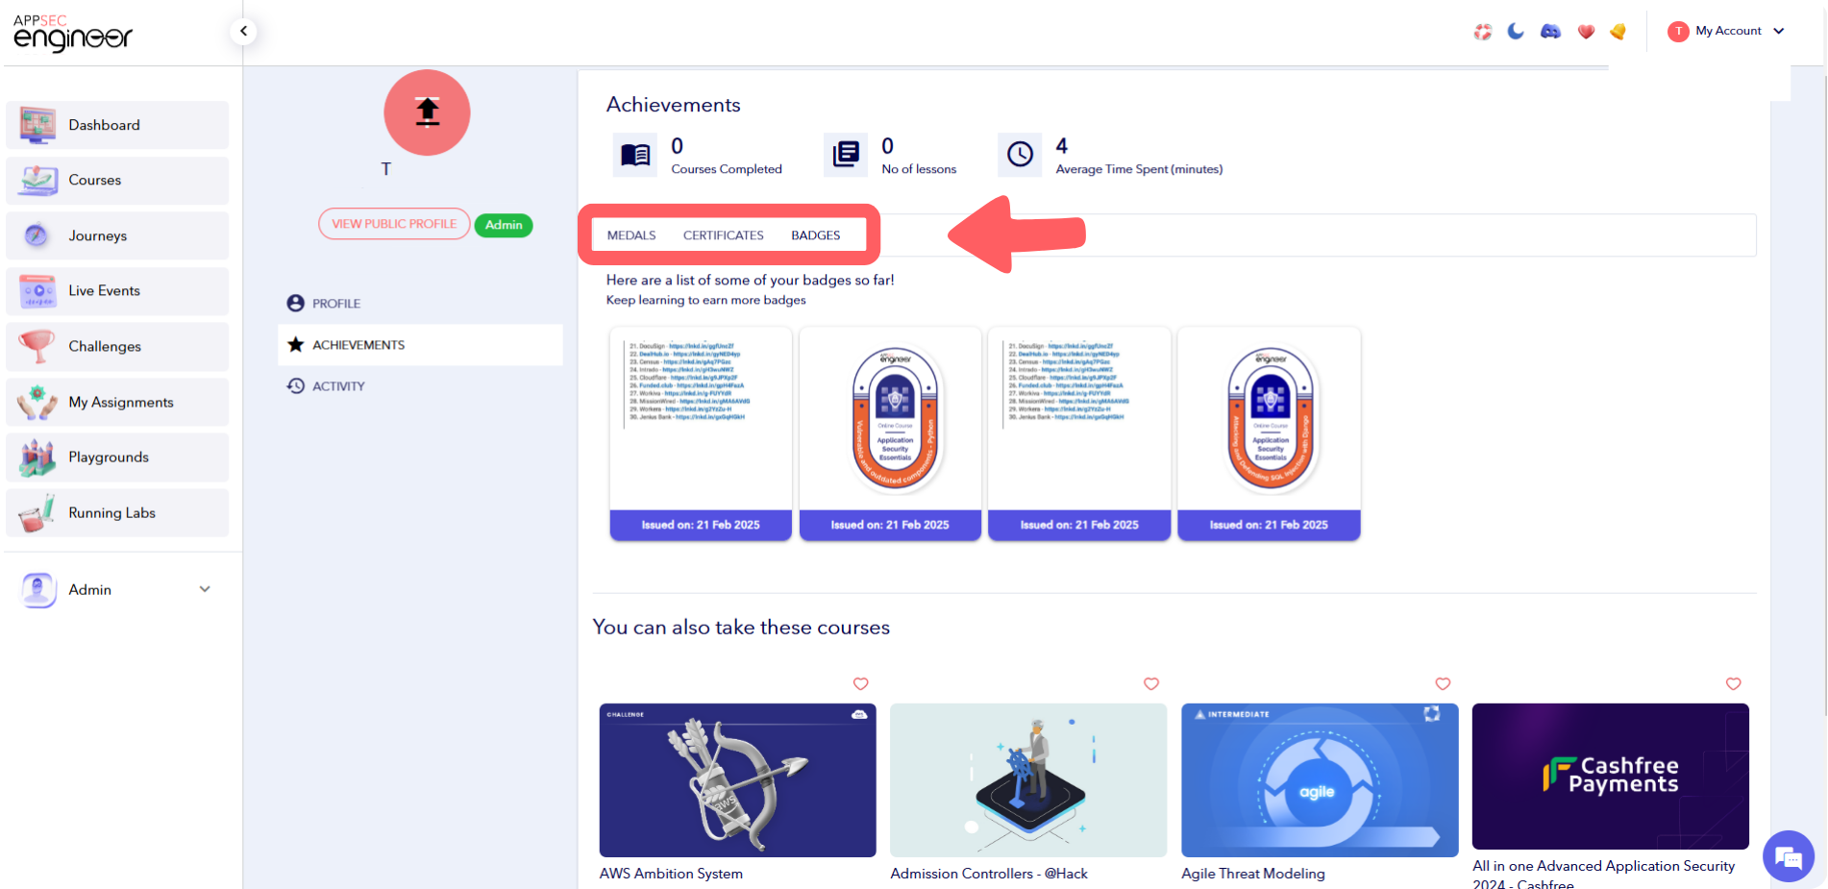Favorite the Admission Controllers course
Screen dimensions: 1828x889
(x=1150, y=683)
